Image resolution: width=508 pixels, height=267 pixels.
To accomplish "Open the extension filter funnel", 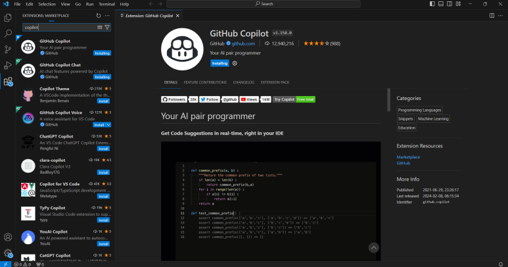I will point(107,28).
